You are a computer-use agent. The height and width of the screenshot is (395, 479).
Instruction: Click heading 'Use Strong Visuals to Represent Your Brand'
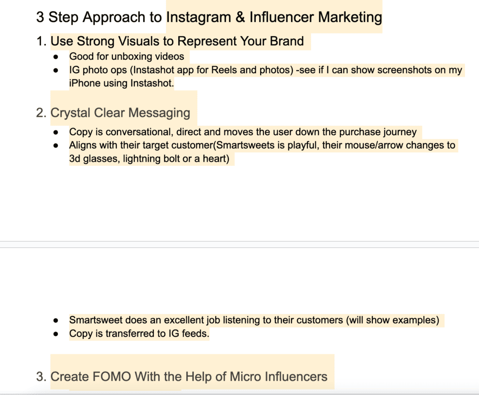[177, 41]
